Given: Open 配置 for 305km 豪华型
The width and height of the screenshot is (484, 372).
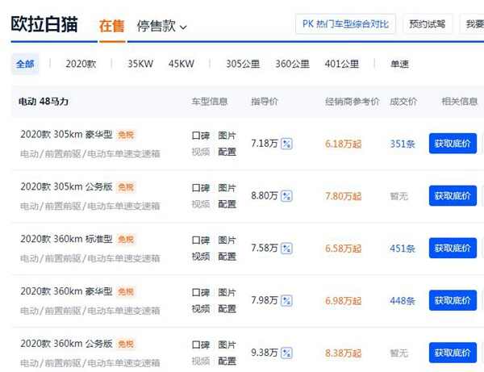Looking at the screenshot, I should pos(227,152).
